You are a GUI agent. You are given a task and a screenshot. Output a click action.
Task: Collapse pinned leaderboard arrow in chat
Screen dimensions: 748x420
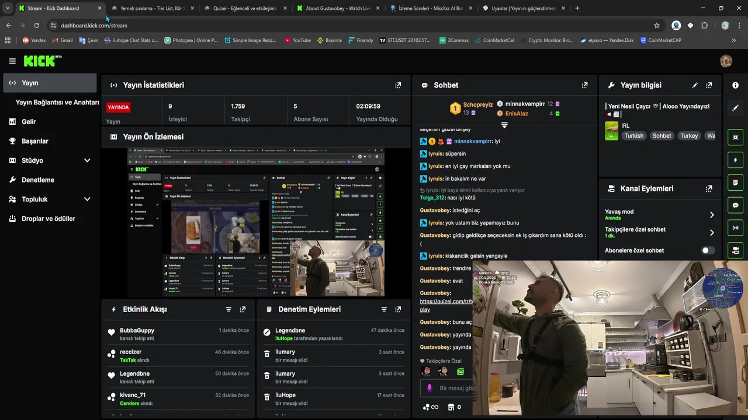[x=504, y=125]
